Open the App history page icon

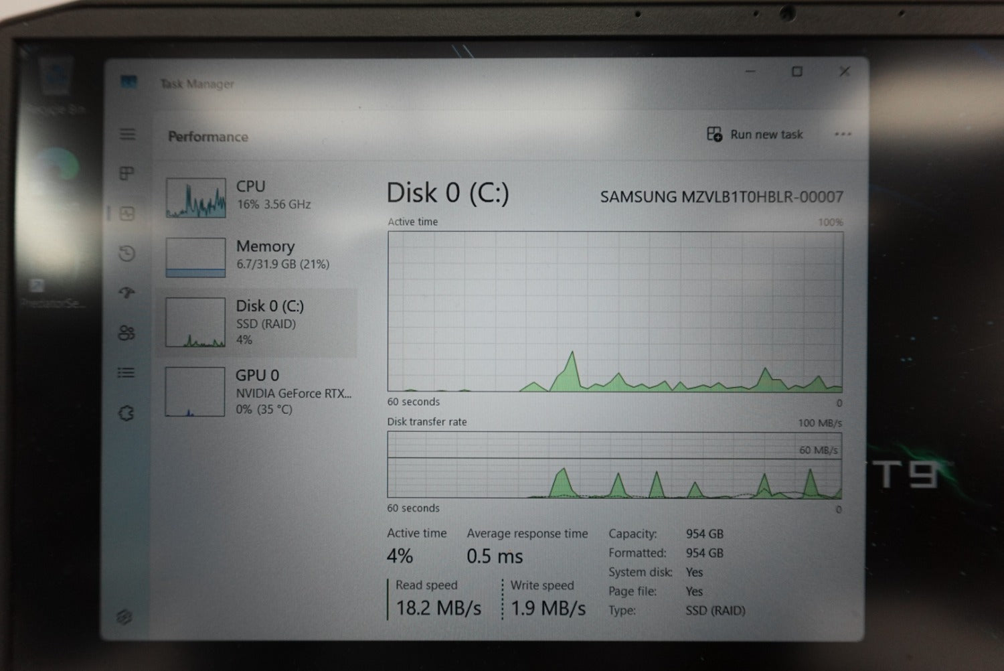pyautogui.click(x=127, y=253)
